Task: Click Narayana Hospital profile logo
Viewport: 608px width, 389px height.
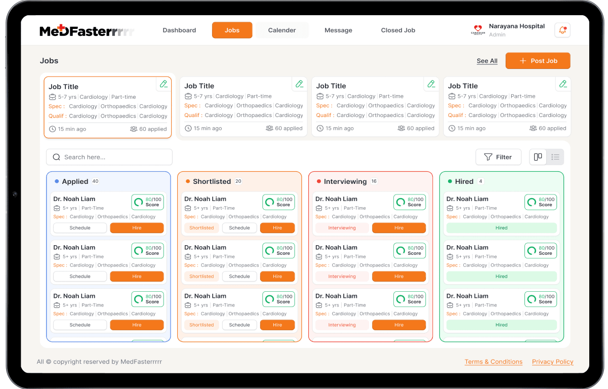Action: pos(478,30)
